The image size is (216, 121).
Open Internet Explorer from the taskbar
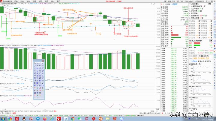tap(52, 119)
